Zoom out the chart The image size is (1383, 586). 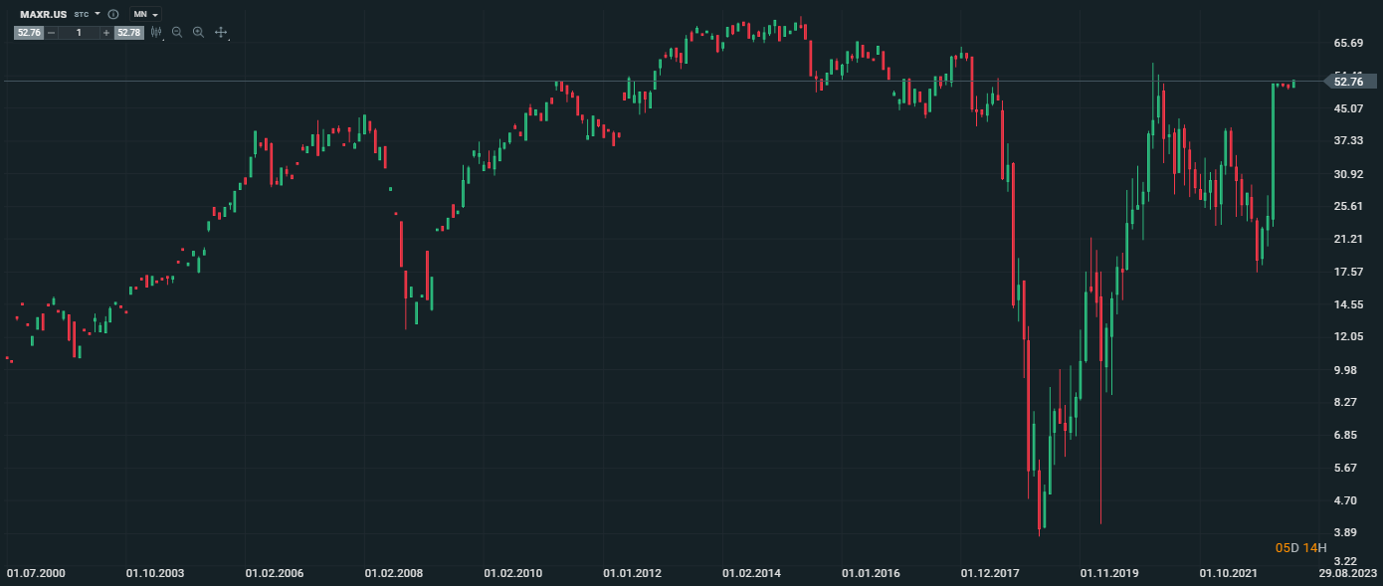[177, 33]
